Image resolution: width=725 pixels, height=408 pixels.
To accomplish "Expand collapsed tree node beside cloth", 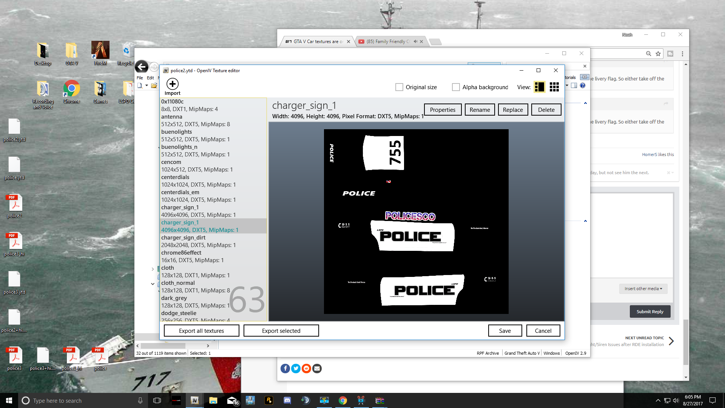I will pos(153,269).
